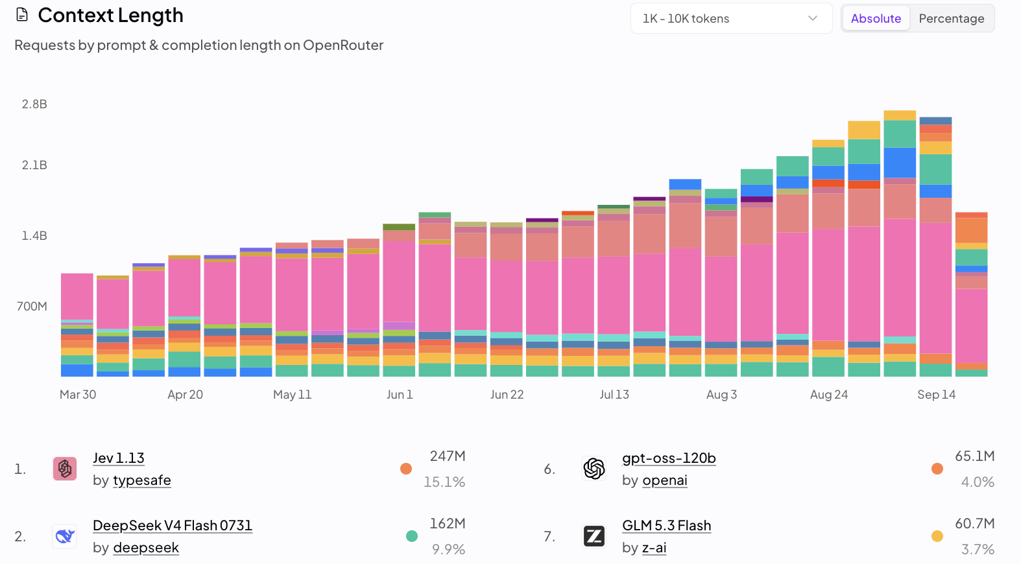This screenshot has height=564, width=1021.
Task: Click the Jev 1.13 typesafe logo icon
Action: 65,468
